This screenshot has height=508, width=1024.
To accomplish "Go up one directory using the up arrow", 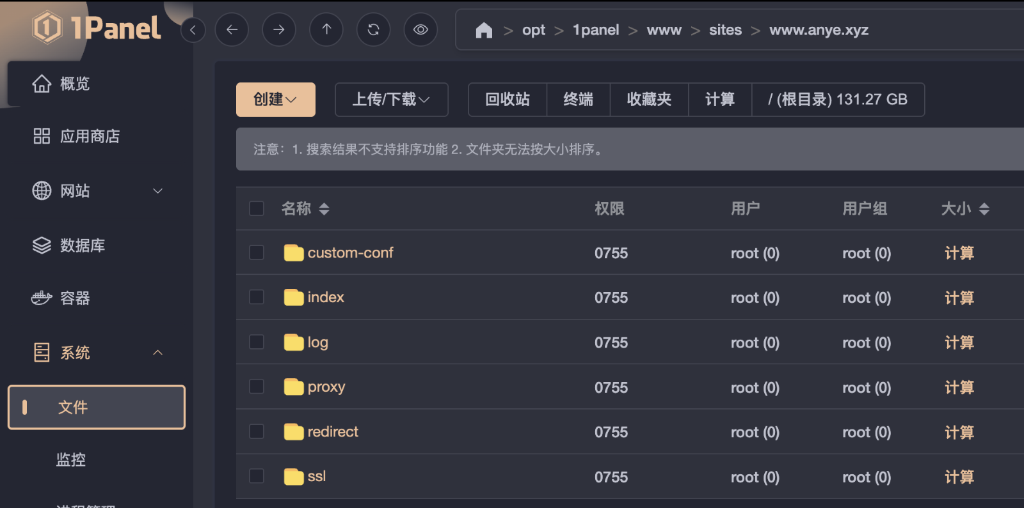I will point(326,29).
